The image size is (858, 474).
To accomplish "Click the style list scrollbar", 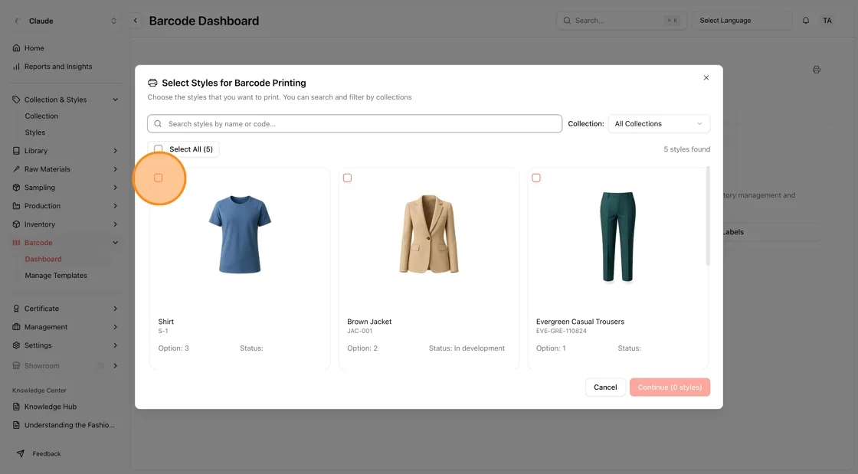I will pos(708,216).
